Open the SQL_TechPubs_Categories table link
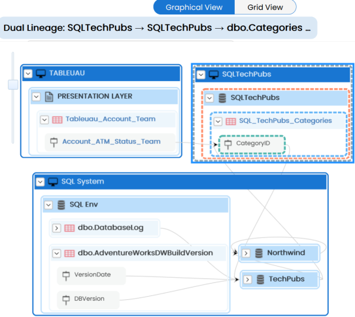 point(286,121)
